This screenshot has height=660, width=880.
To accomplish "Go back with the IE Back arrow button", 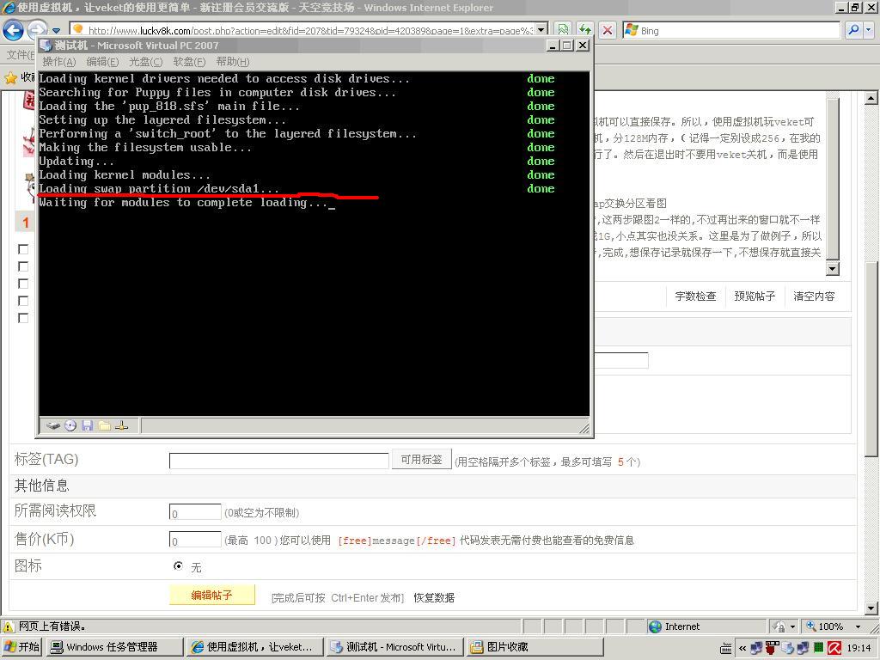I will [14, 30].
